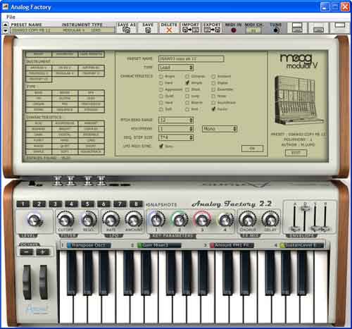Click the Save As preset icon
The image size is (352, 329).
[x=127, y=30]
